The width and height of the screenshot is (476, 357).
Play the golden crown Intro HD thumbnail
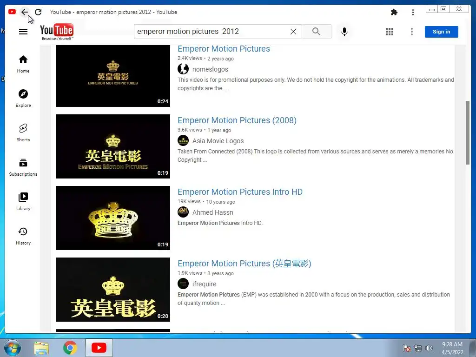click(x=113, y=218)
